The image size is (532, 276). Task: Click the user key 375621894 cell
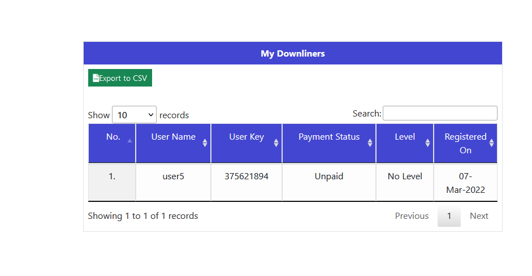tap(246, 176)
